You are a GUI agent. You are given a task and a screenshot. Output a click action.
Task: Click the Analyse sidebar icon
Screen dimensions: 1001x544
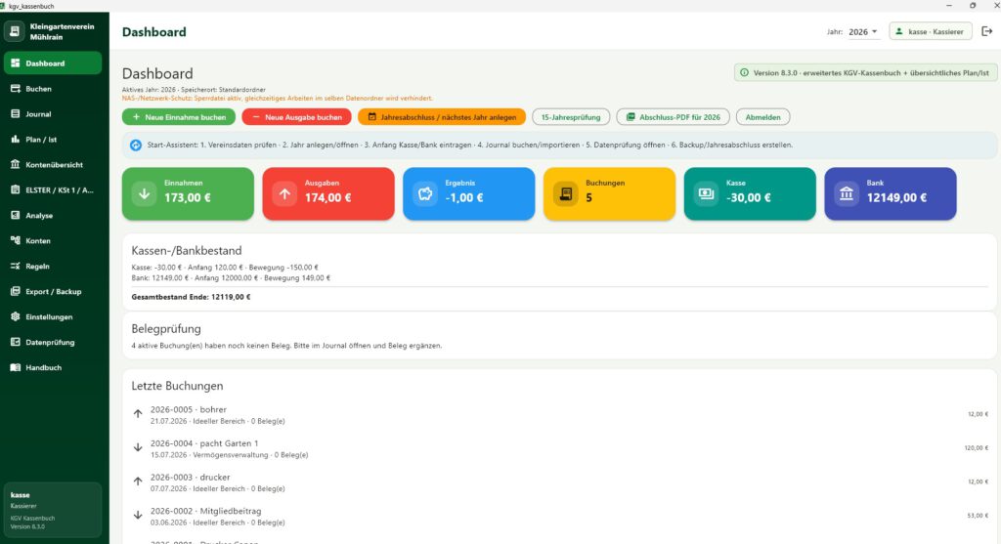click(x=16, y=216)
